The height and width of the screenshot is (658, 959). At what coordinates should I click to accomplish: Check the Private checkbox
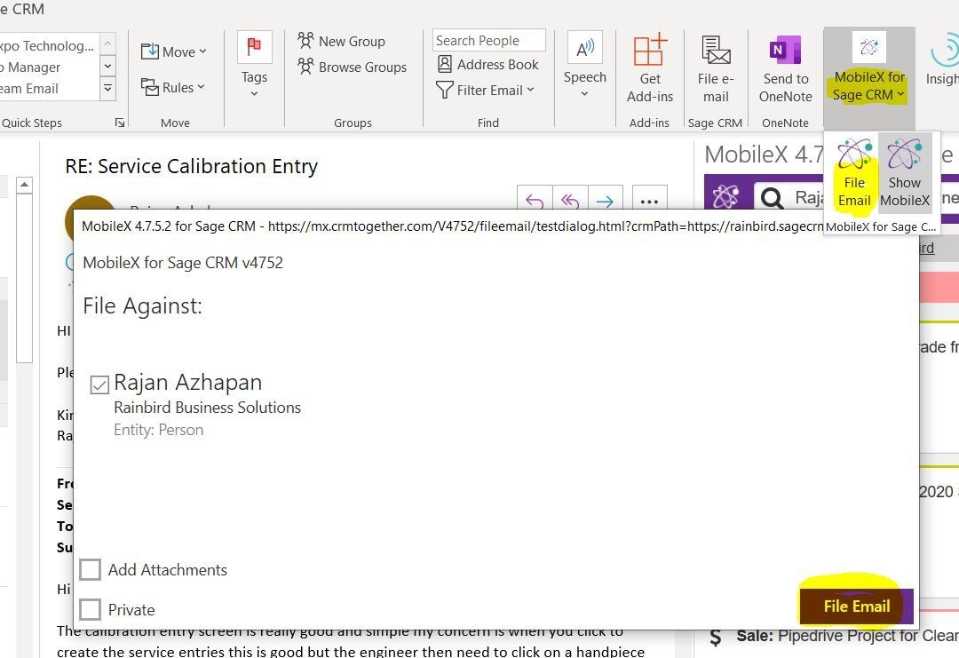[90, 609]
